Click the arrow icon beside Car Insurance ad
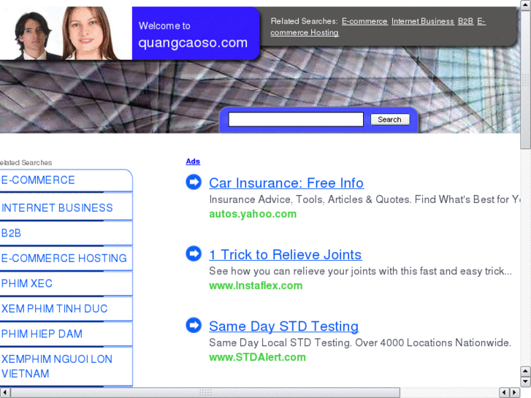This screenshot has height=398, width=531. pyautogui.click(x=194, y=182)
